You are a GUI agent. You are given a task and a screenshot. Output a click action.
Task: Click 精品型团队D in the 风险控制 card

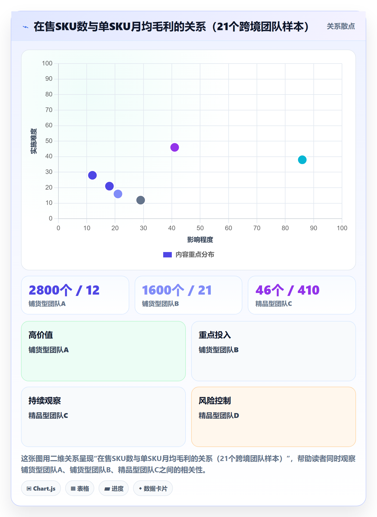click(219, 415)
